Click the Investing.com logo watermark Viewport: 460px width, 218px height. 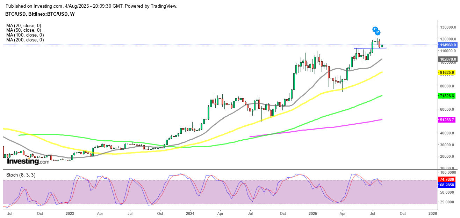(28, 161)
